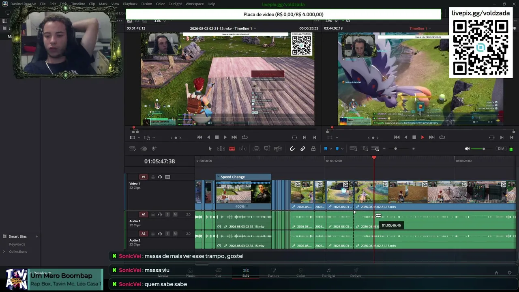Play source viewer forward
Image resolution: width=519 pixels, height=292 pixels.
point(225,137)
